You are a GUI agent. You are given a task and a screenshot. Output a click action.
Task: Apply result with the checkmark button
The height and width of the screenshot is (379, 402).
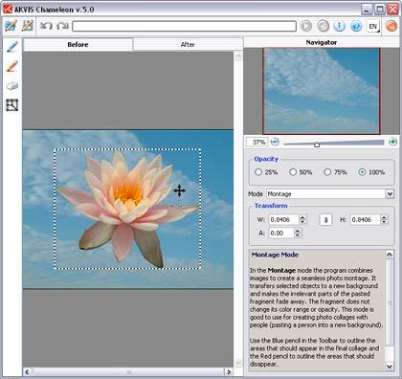point(323,26)
